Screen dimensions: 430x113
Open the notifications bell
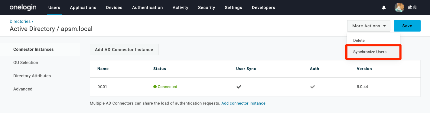(384, 8)
